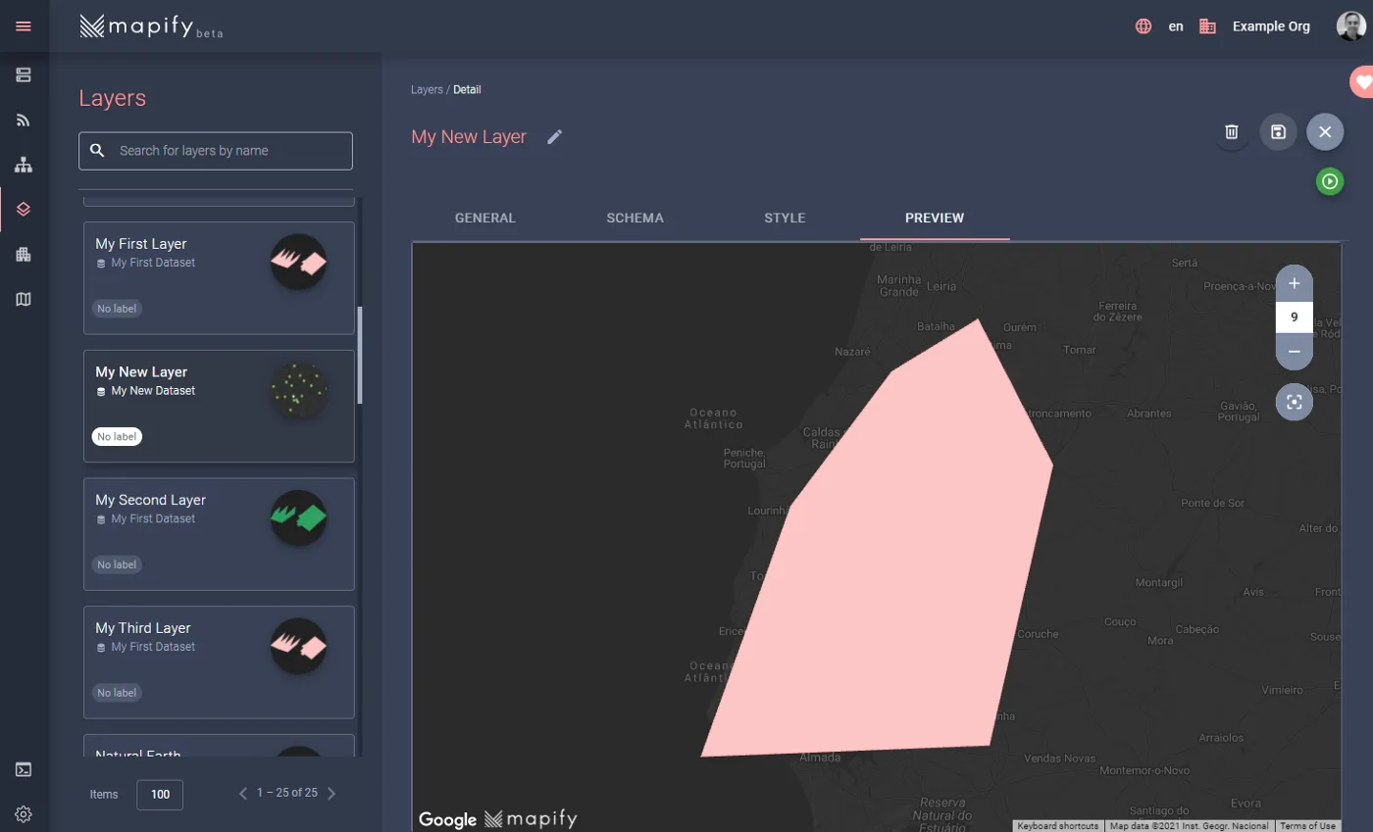Click the organization building icon in header

coord(1207,26)
